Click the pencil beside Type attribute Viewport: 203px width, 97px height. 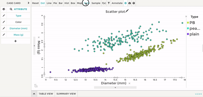point(4,16)
